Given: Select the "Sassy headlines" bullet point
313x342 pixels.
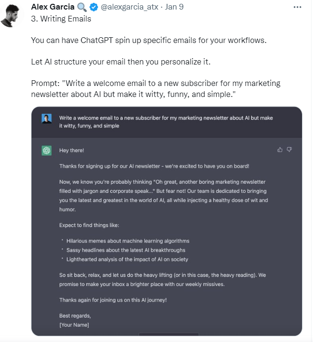Looking at the screenshot, I should [x=125, y=250].
